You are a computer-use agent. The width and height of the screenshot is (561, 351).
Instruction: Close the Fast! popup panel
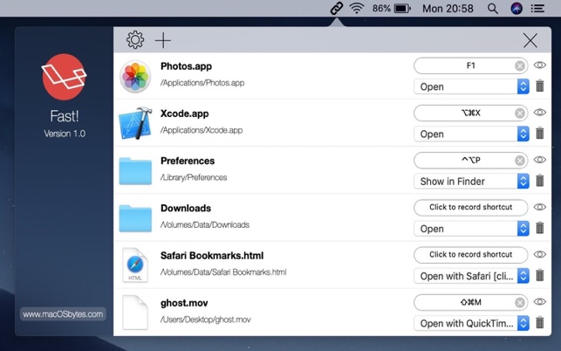pyautogui.click(x=530, y=40)
